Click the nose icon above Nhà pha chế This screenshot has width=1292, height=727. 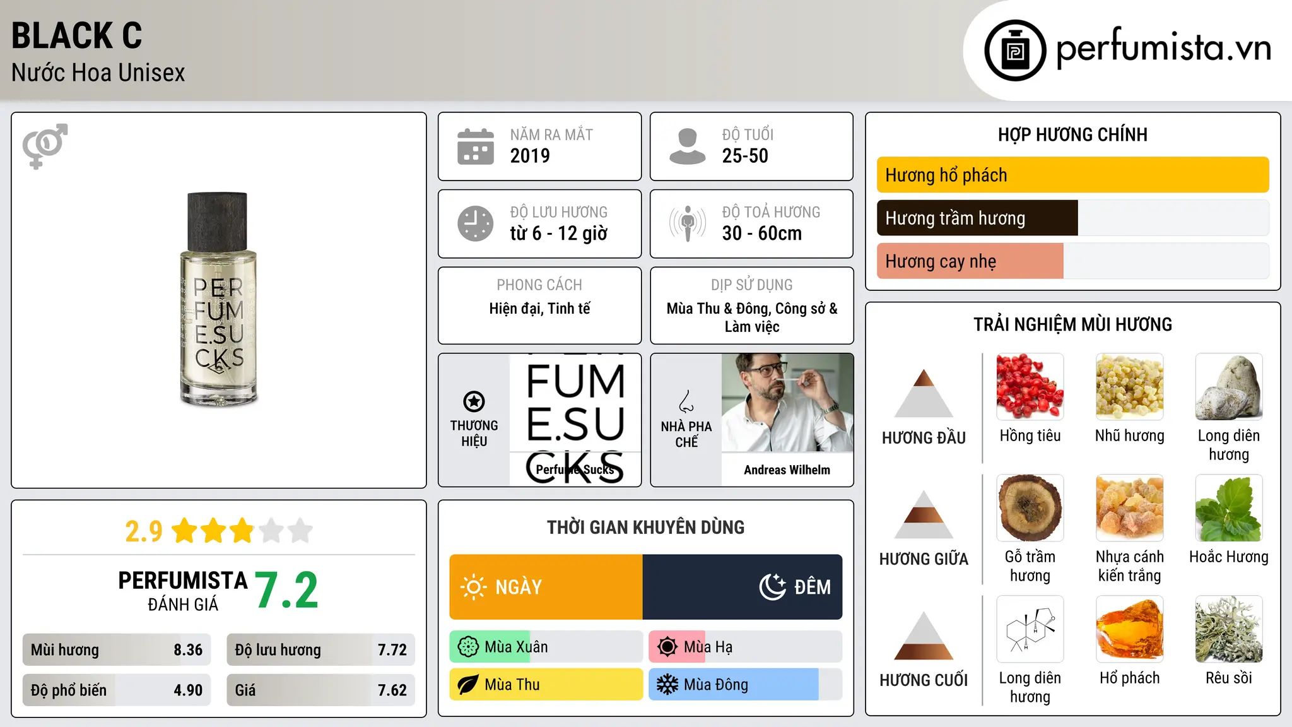[686, 401]
